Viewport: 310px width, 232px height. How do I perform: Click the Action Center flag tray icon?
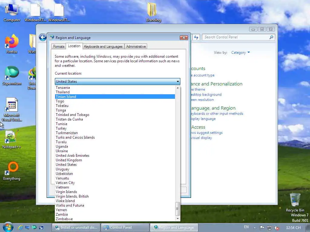tap(262, 227)
